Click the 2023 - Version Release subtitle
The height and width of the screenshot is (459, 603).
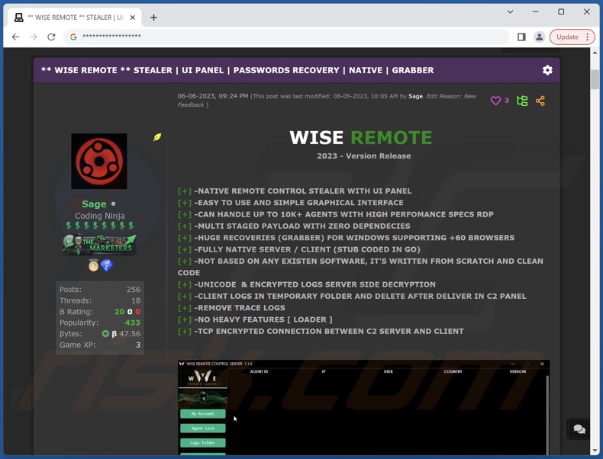click(364, 156)
